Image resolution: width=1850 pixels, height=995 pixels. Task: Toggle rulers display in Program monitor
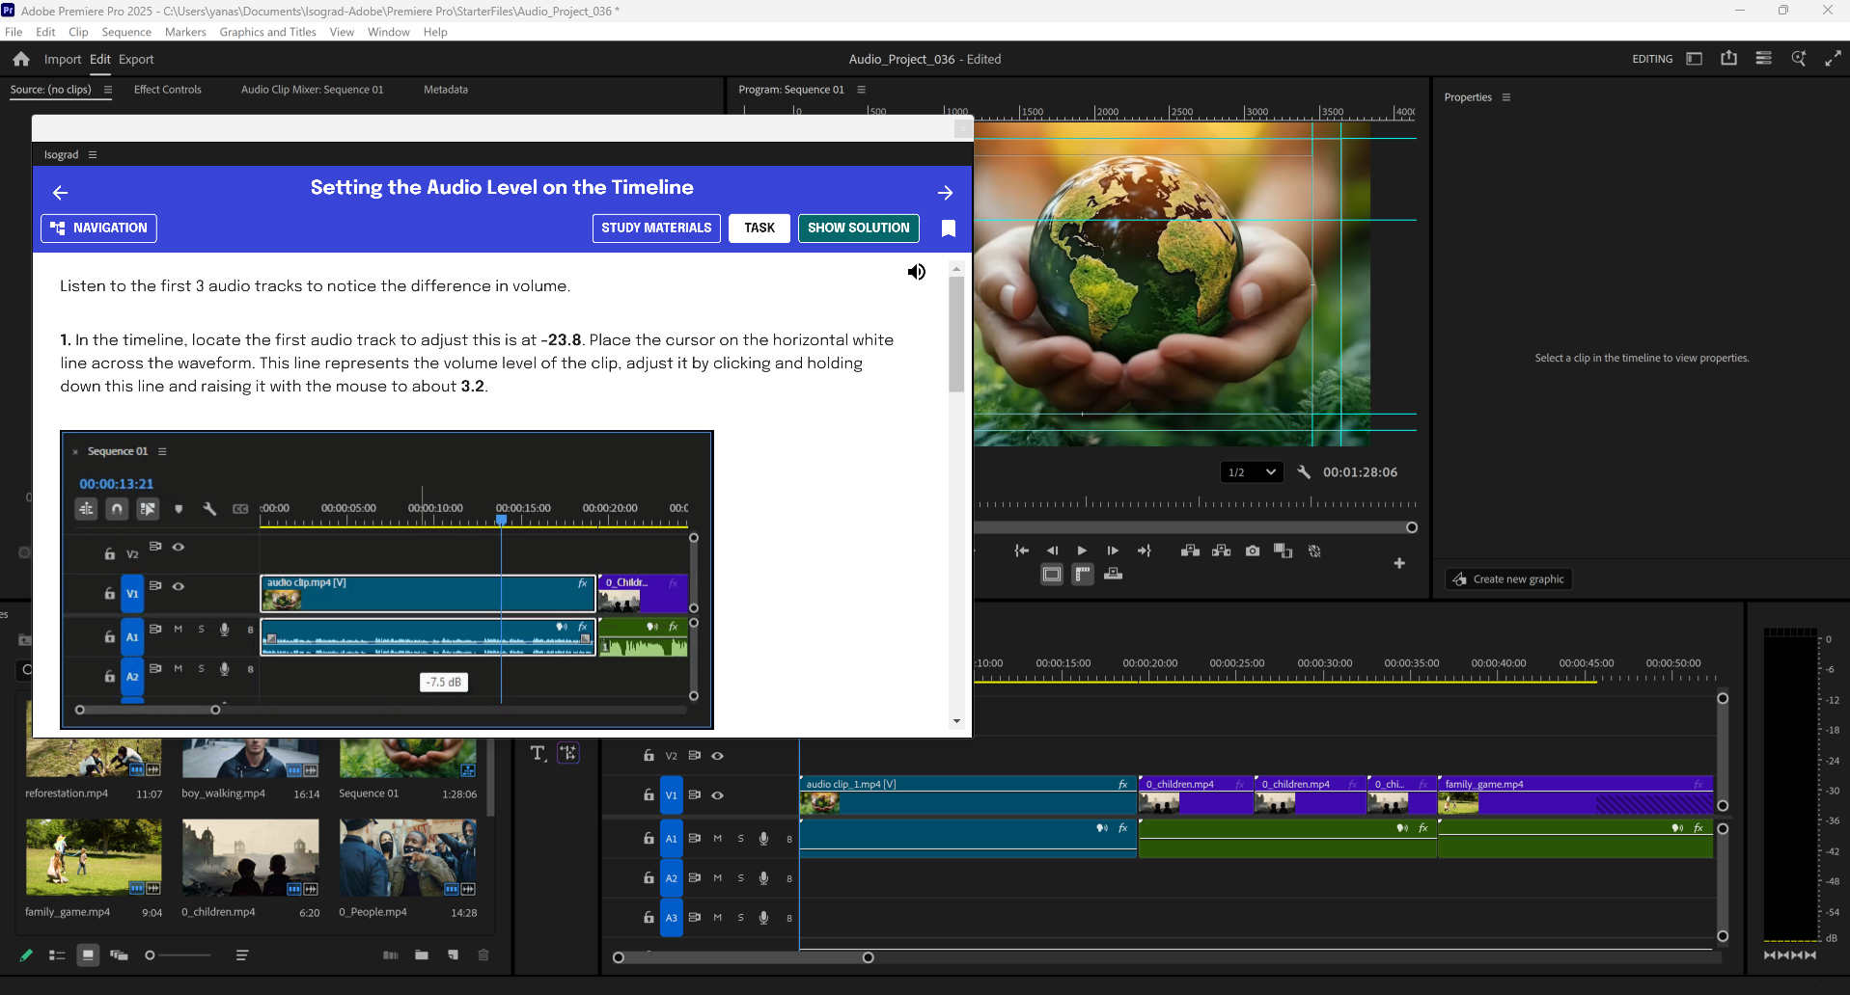pos(1083,575)
